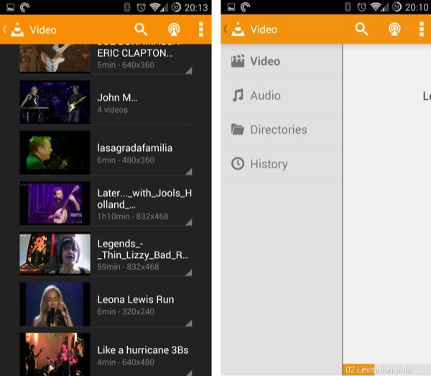The width and height of the screenshot is (431, 376).
Task: Tap the alarm clock status icon, left screen
Action: click(141, 7)
